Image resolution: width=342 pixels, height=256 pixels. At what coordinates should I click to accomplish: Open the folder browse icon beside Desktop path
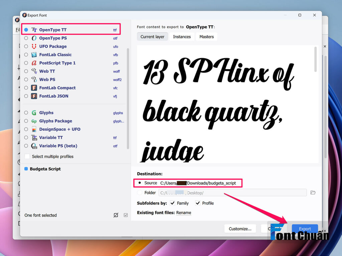pyautogui.click(x=313, y=192)
